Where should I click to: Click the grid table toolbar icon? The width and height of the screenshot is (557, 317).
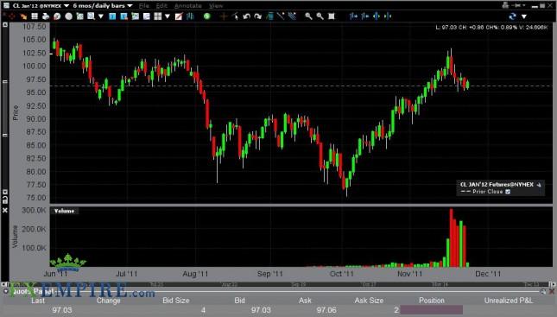pyautogui.click(x=35, y=16)
